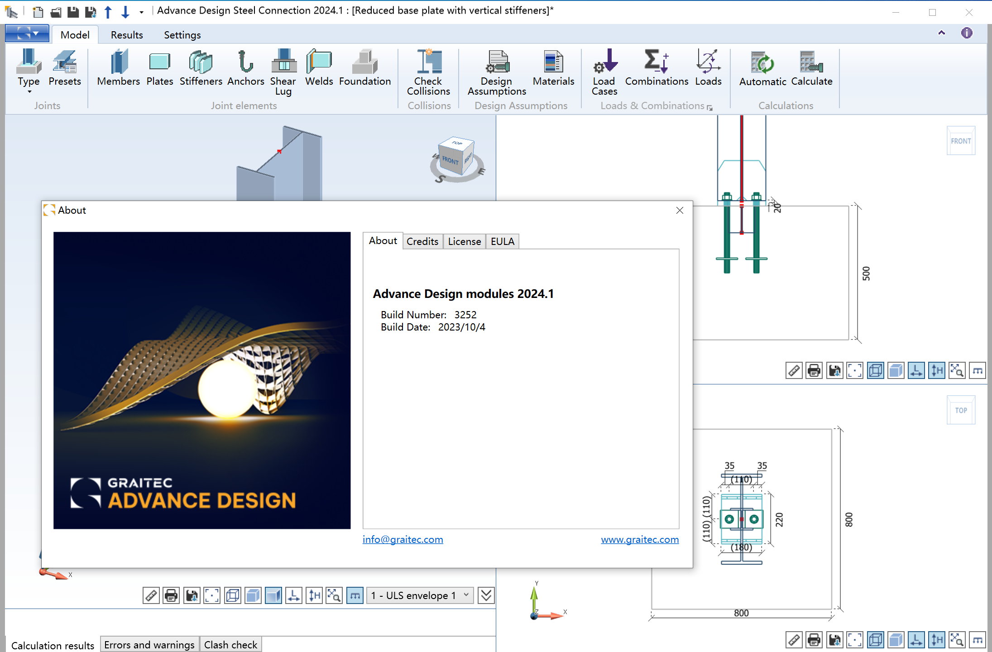This screenshot has height=652, width=992.
Task: Create a new file from quick access toolbar
Action: 38,12
